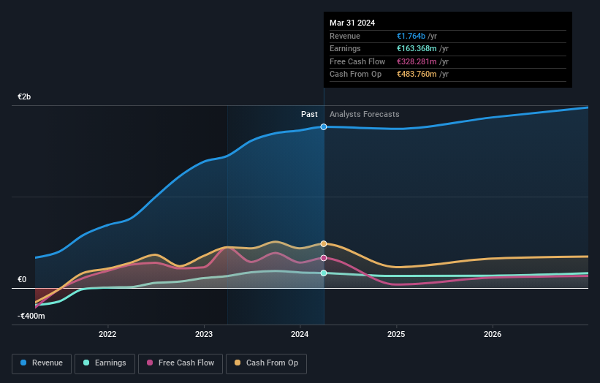Click the 2022 x-axis label

point(107,334)
